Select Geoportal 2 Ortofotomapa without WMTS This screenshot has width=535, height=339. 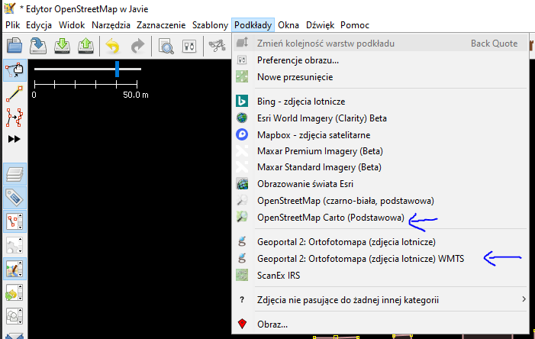tap(380, 242)
